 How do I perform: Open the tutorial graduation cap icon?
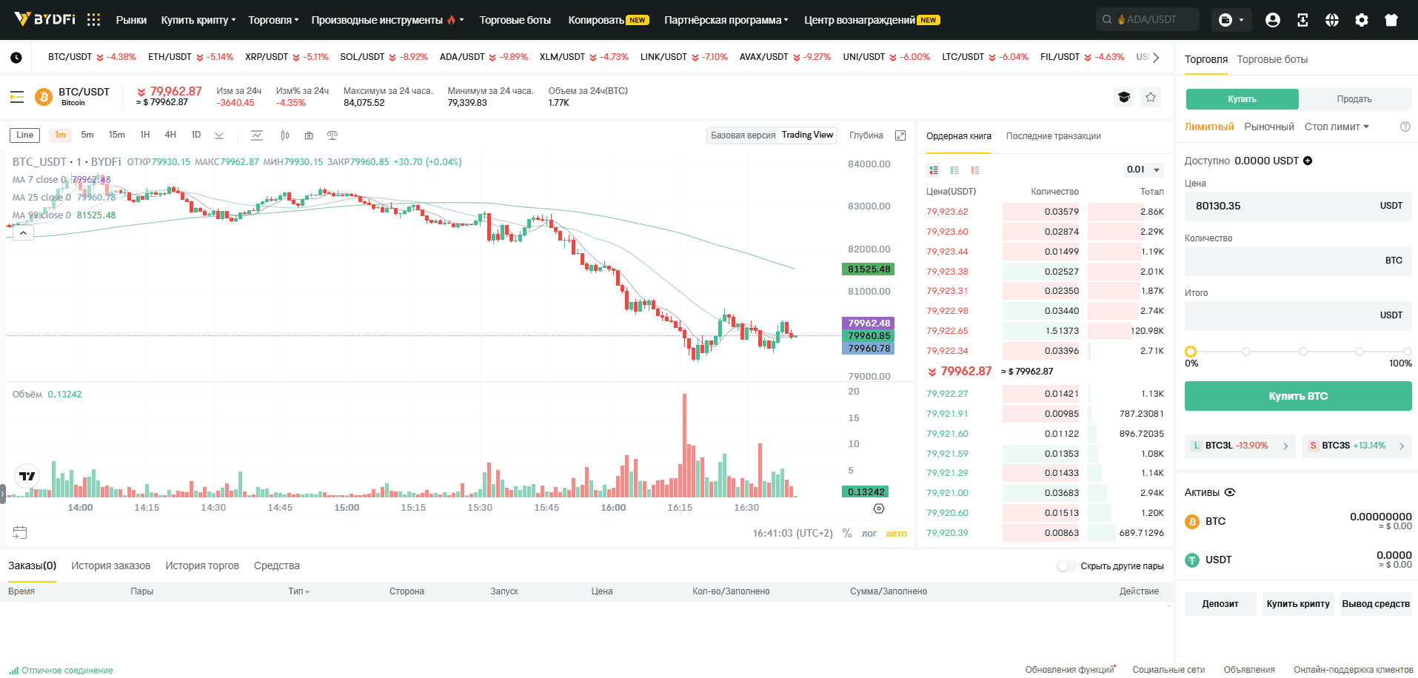coord(1124,97)
